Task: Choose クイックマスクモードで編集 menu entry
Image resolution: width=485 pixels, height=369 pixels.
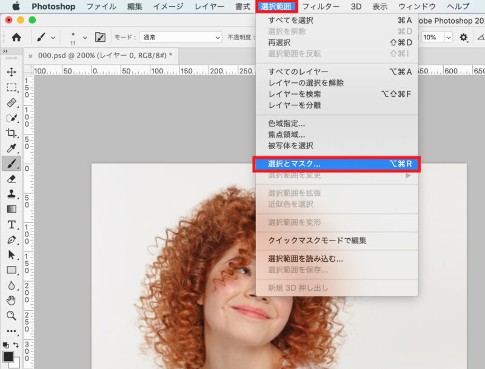Action: 337,241
